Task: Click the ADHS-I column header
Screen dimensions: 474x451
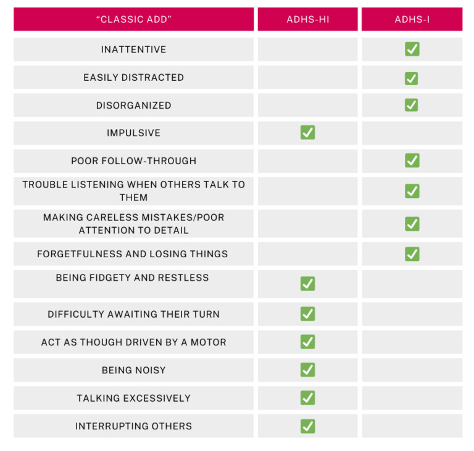Action: pos(412,19)
